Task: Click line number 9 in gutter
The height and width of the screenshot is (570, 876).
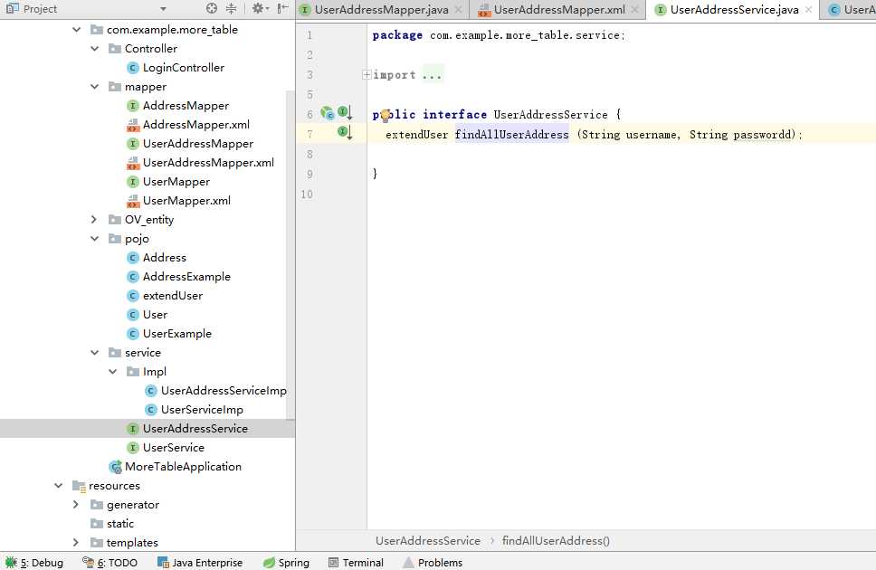Action: [309, 174]
